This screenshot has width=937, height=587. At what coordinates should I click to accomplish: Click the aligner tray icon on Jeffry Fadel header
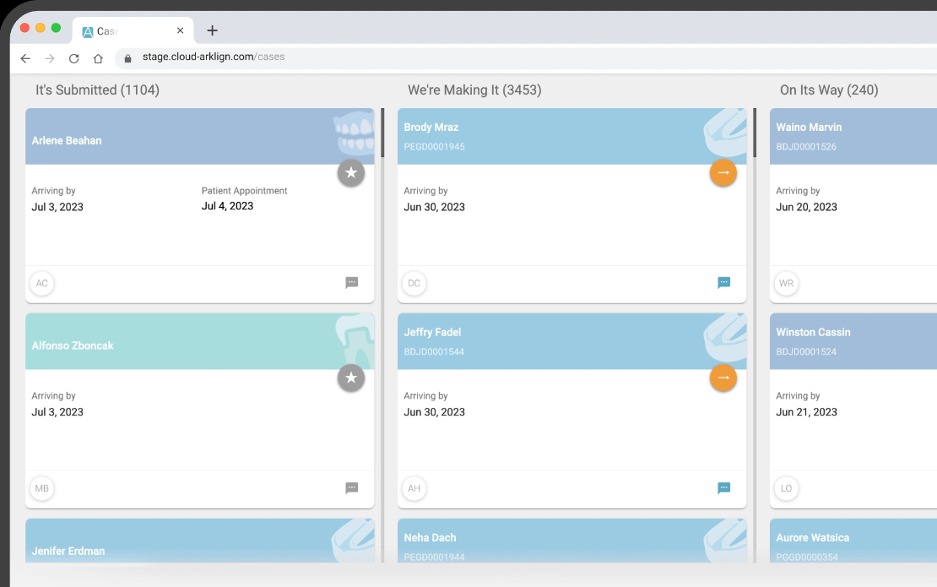click(725, 338)
